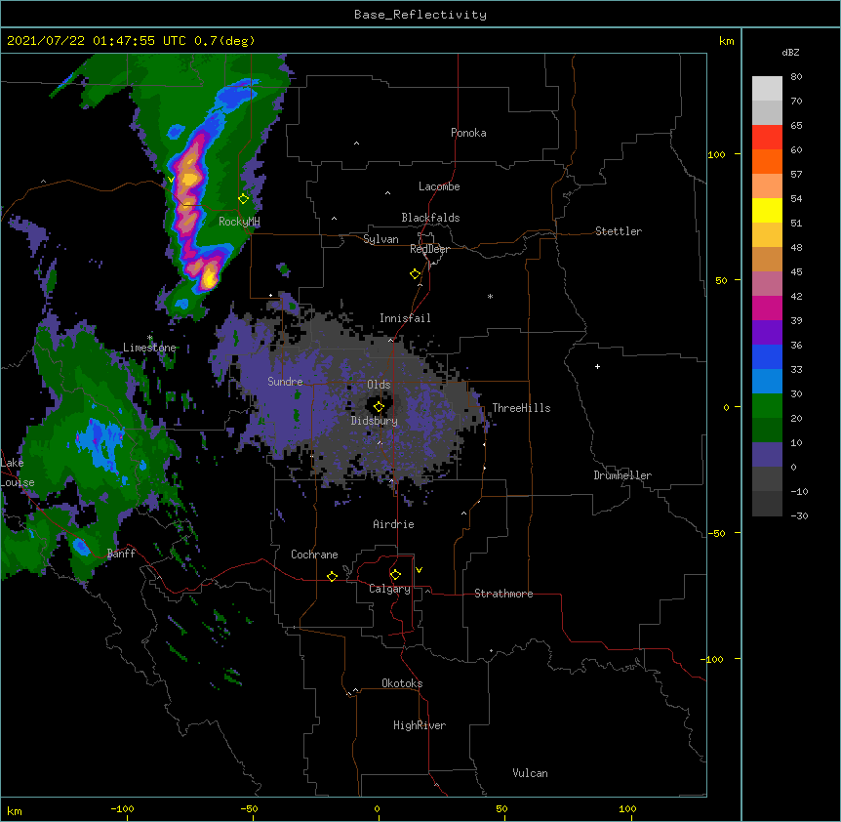Click the Drumheller city label
Viewport: 841px width, 822px height.
pyautogui.click(x=622, y=475)
